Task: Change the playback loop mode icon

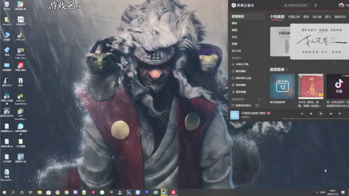Action: coord(302,114)
